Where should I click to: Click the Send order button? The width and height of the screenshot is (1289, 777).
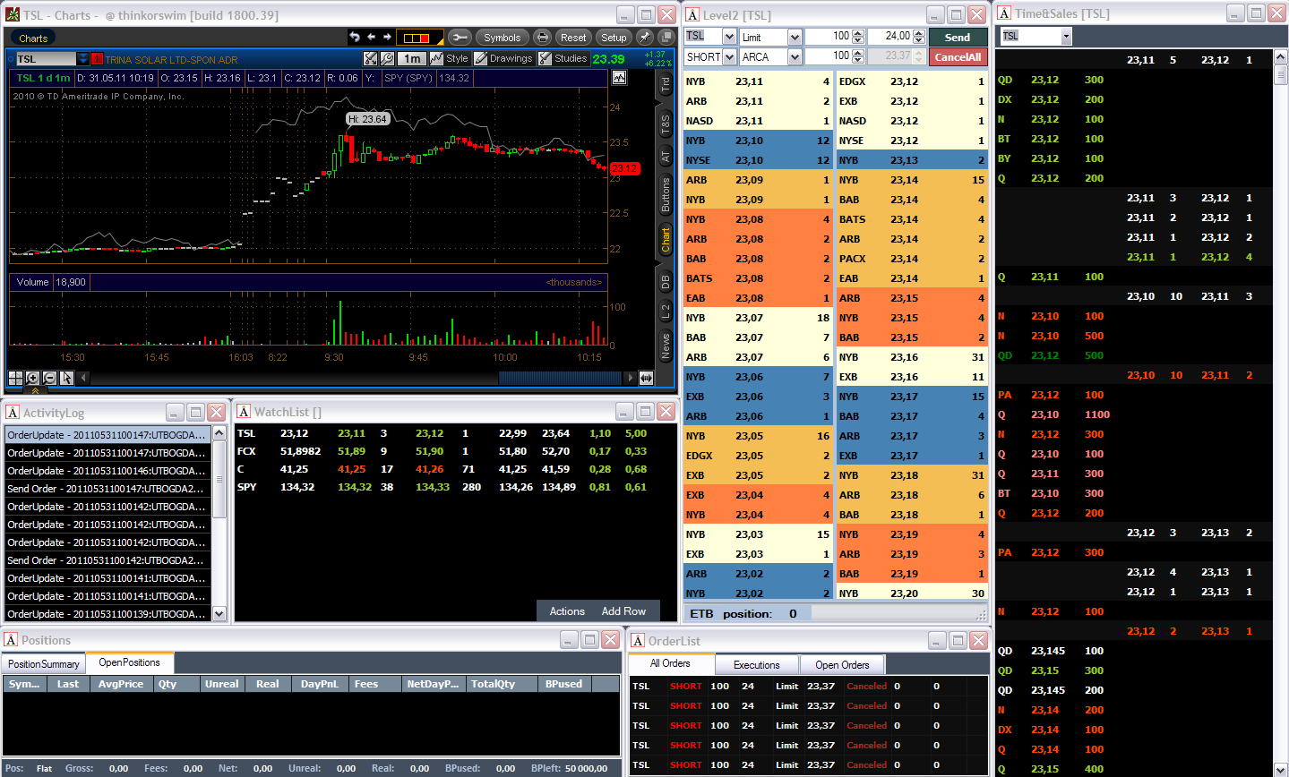pos(958,38)
